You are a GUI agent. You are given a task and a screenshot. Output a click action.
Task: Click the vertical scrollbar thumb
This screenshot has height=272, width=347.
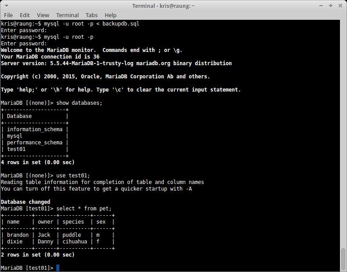[x=343, y=259]
